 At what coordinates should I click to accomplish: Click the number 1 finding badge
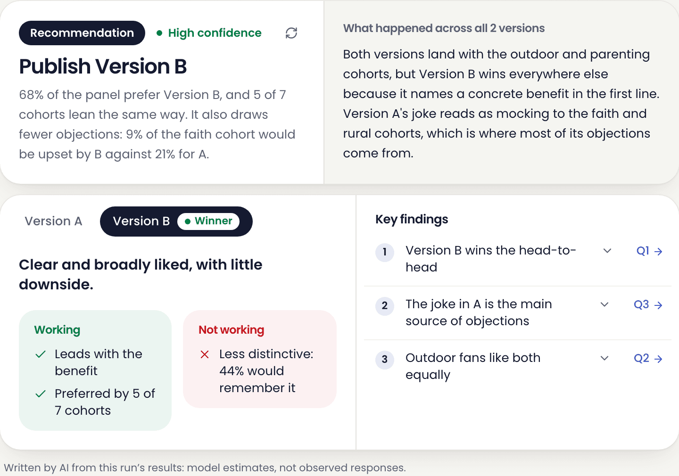(x=385, y=252)
